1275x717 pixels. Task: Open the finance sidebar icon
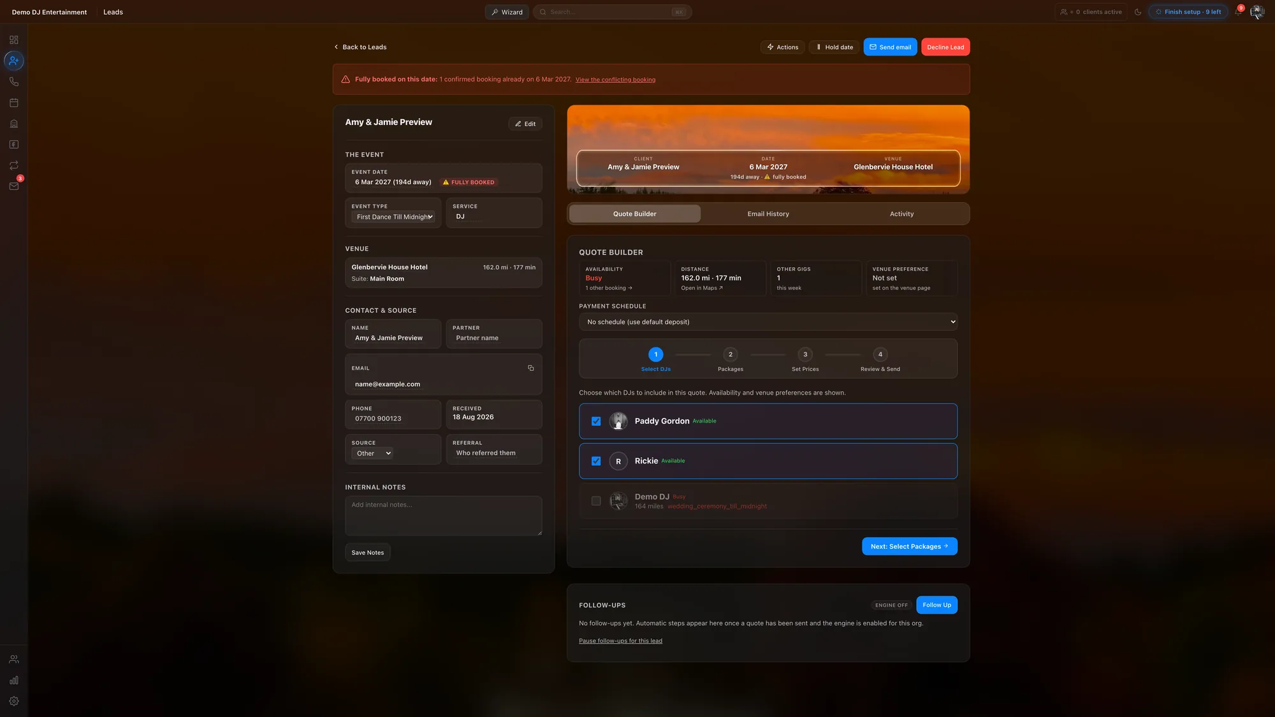[x=13, y=145]
